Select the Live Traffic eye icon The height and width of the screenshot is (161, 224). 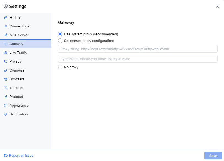coord(6,52)
